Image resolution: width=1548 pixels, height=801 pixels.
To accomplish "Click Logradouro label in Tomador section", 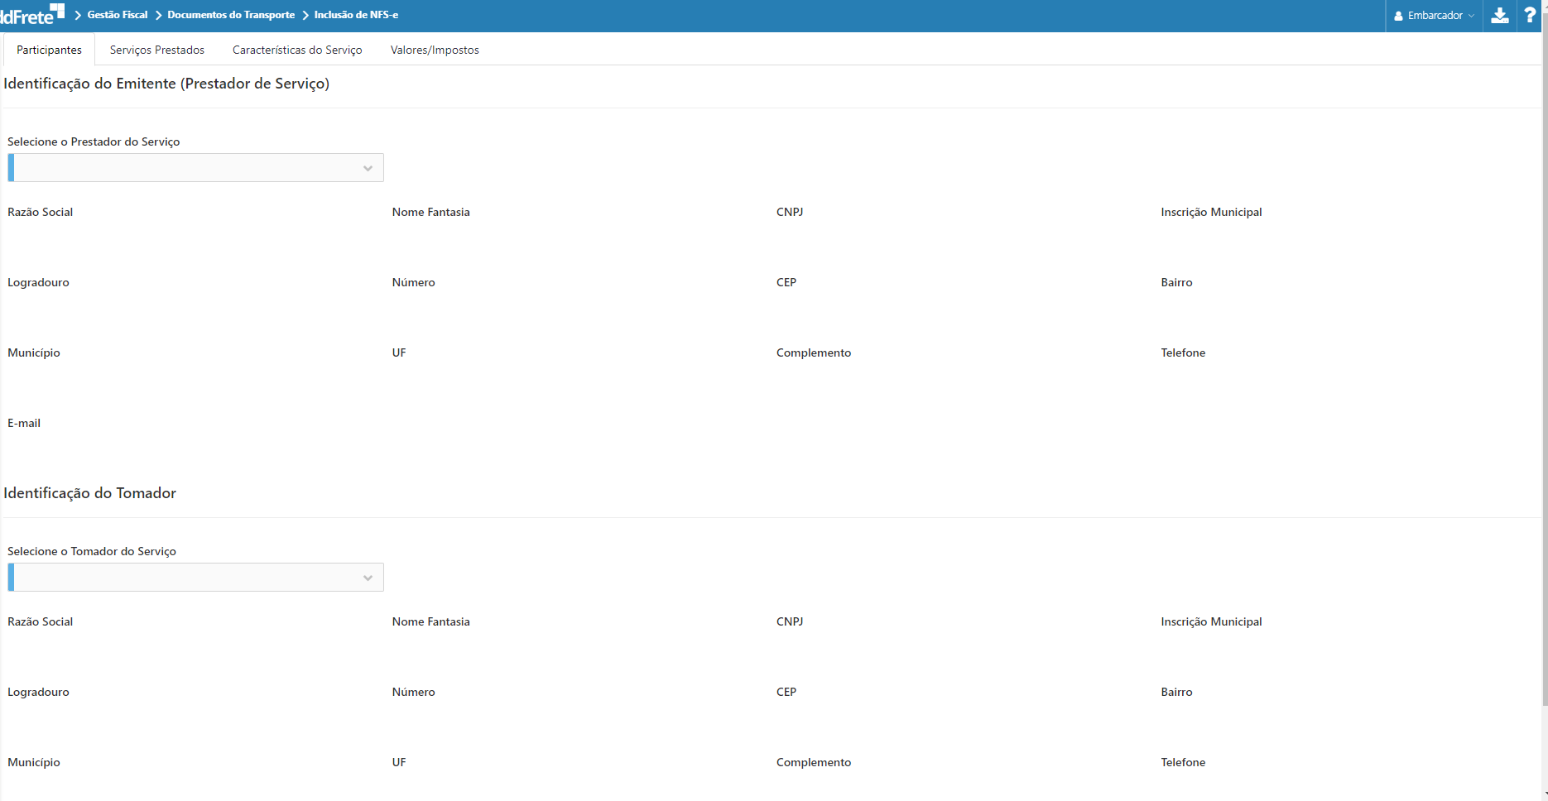I will tap(38, 692).
